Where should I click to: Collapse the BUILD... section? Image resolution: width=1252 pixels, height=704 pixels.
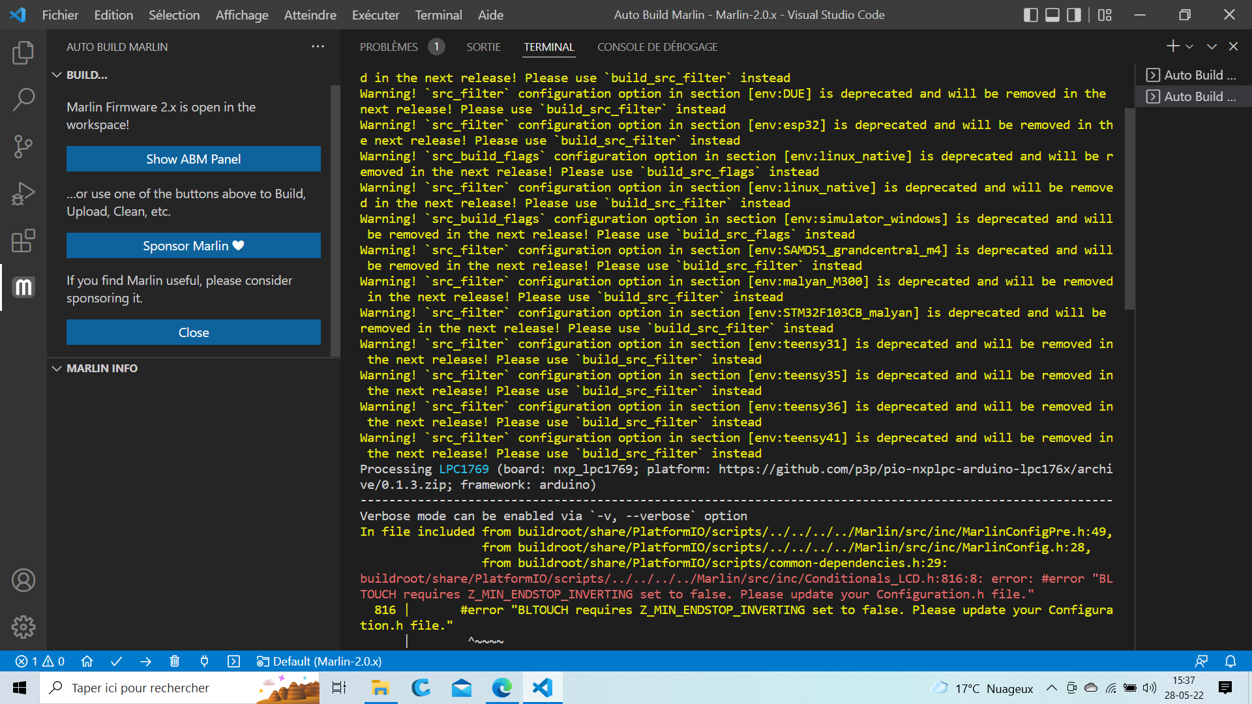[x=57, y=75]
